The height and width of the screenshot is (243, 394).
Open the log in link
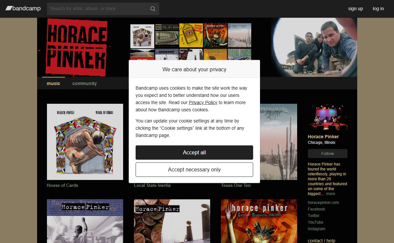coord(378,9)
